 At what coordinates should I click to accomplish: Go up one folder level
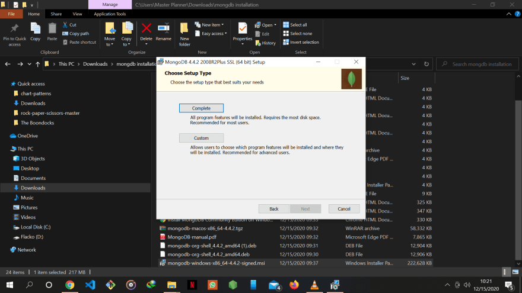pyautogui.click(x=37, y=64)
